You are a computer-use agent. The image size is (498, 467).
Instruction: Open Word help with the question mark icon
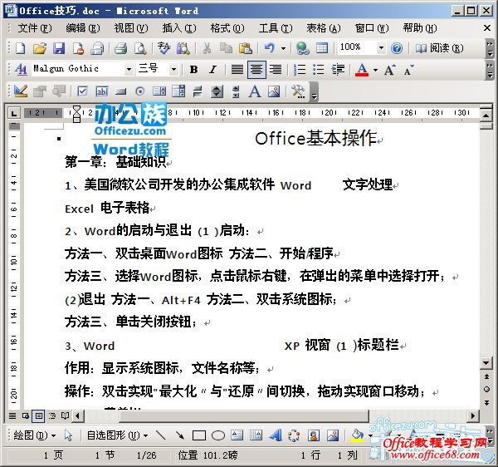[397, 48]
